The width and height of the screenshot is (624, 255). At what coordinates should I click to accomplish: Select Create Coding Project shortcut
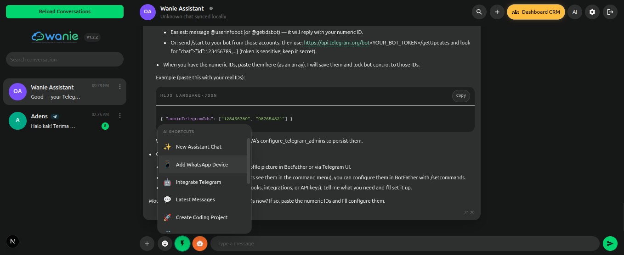202,217
